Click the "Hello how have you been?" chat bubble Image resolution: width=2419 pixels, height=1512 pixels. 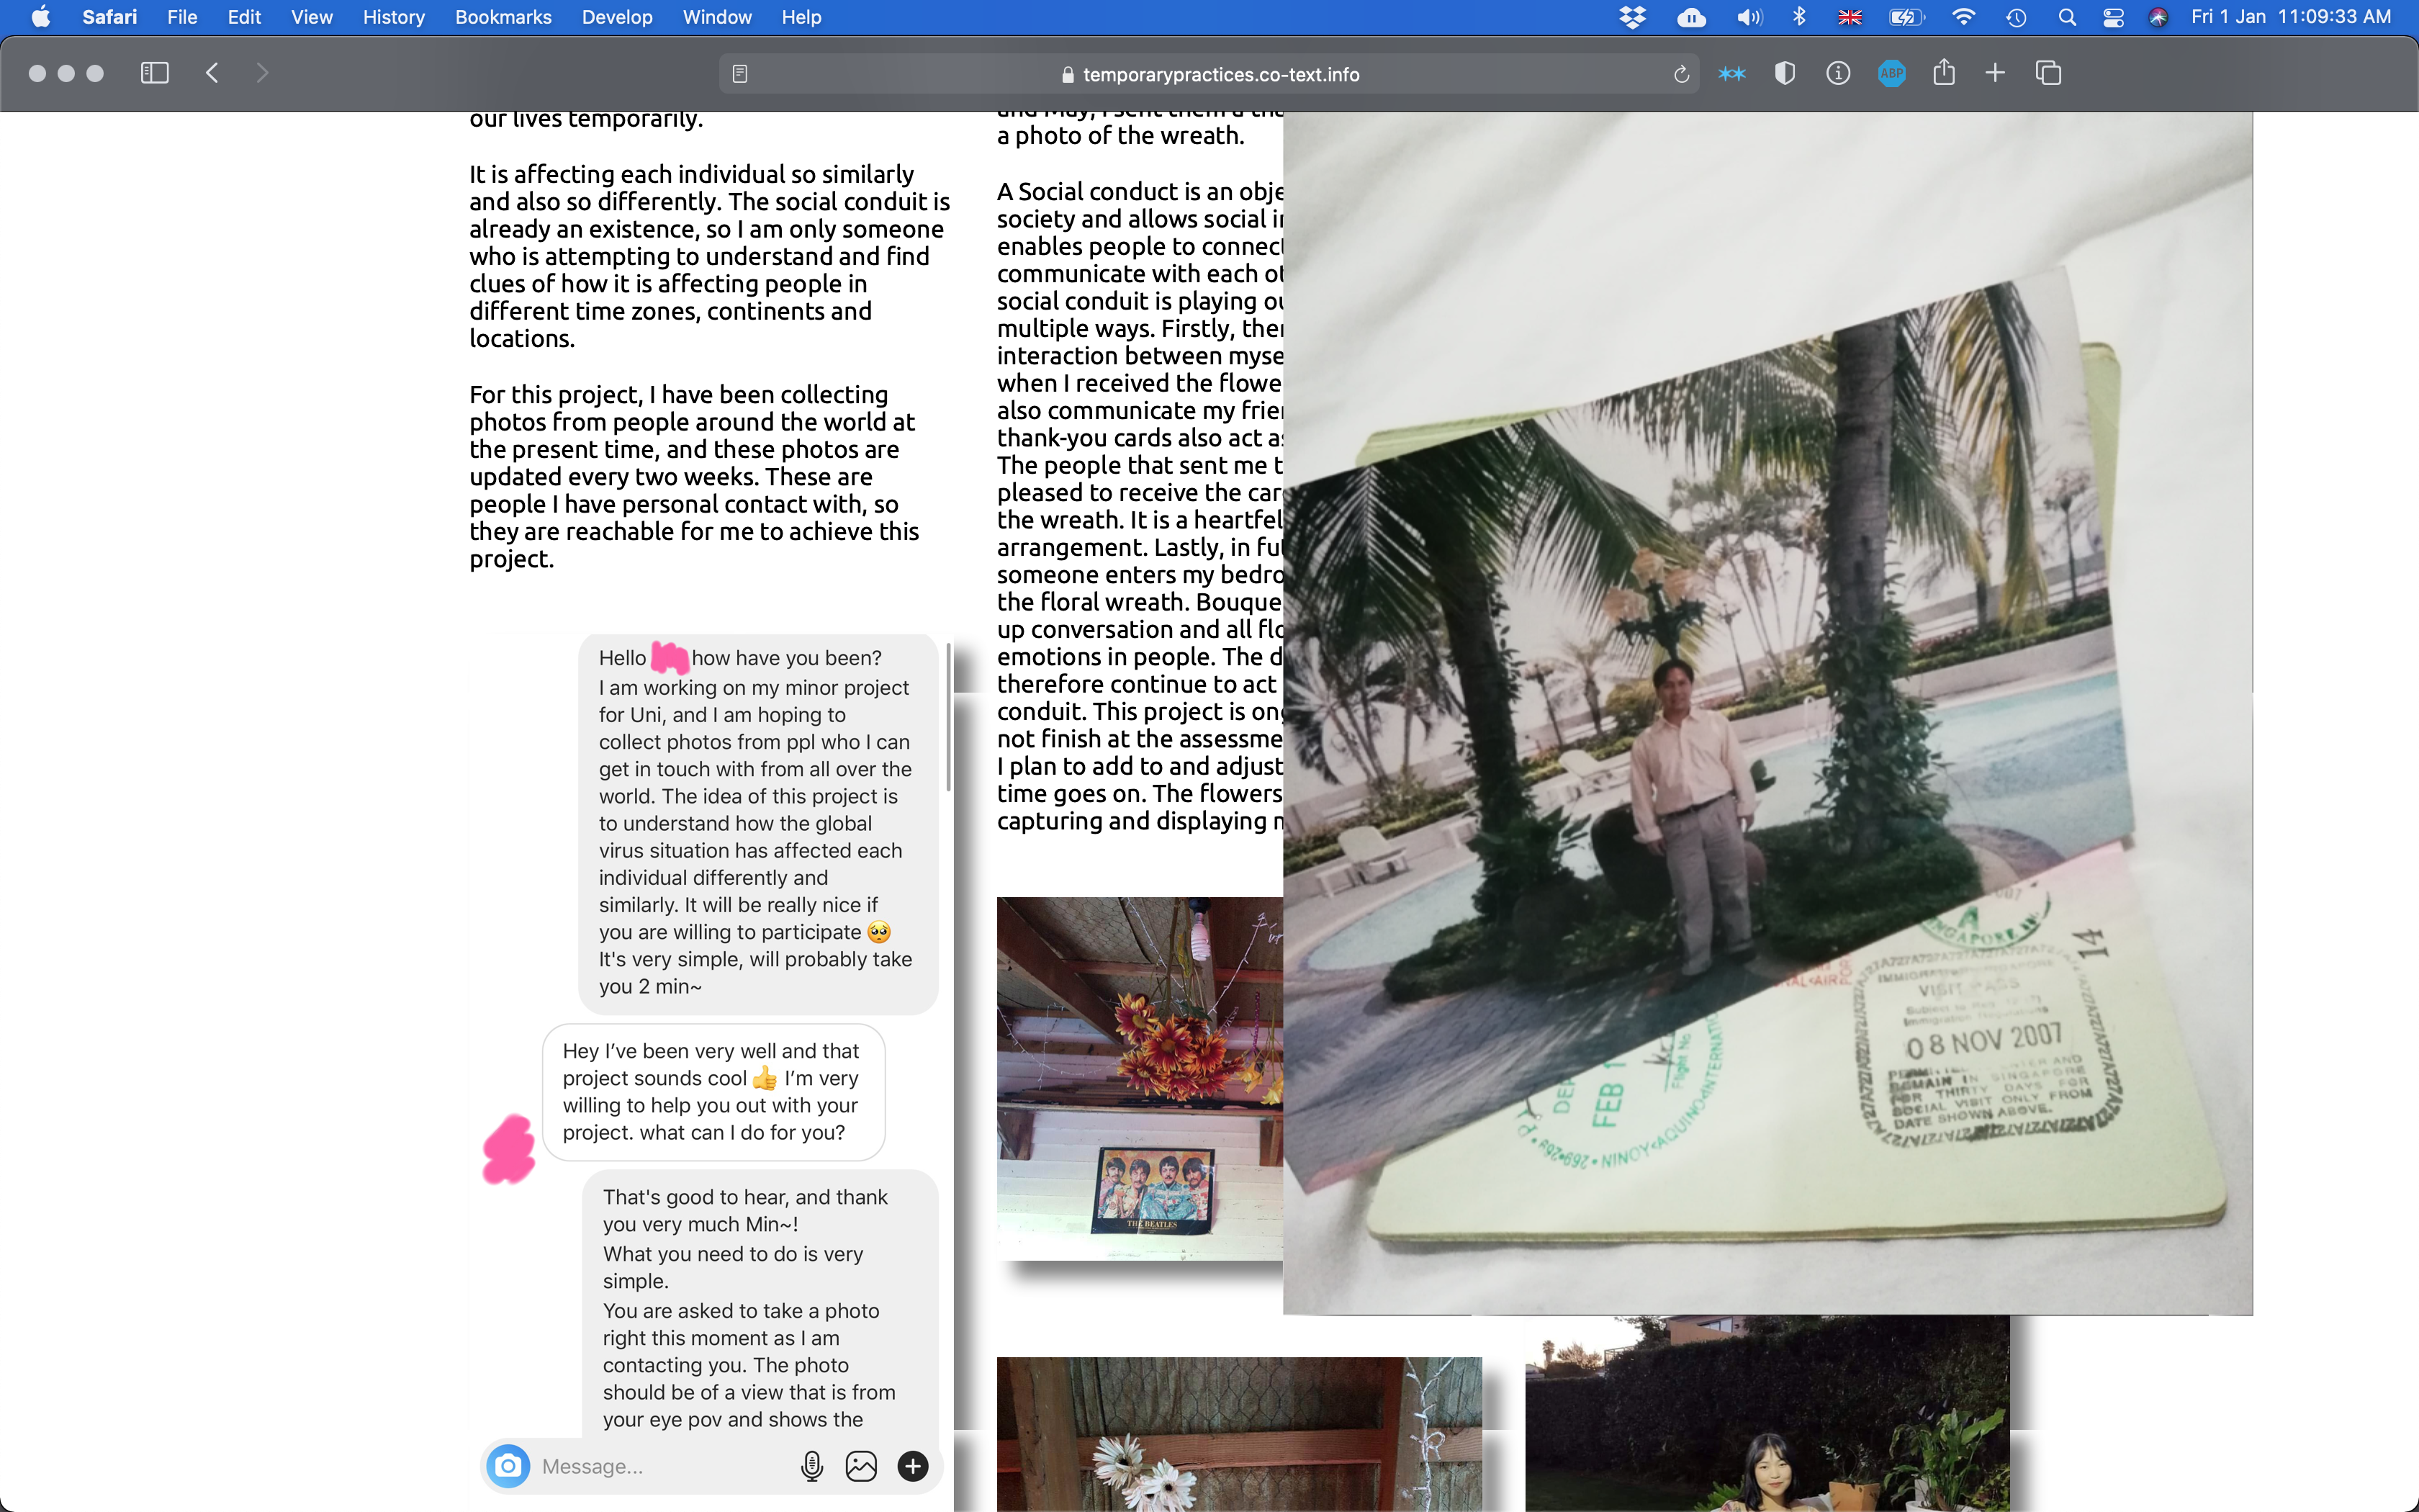757,823
